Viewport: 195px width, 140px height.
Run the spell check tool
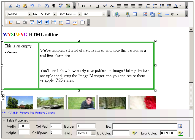(x=61, y=6)
